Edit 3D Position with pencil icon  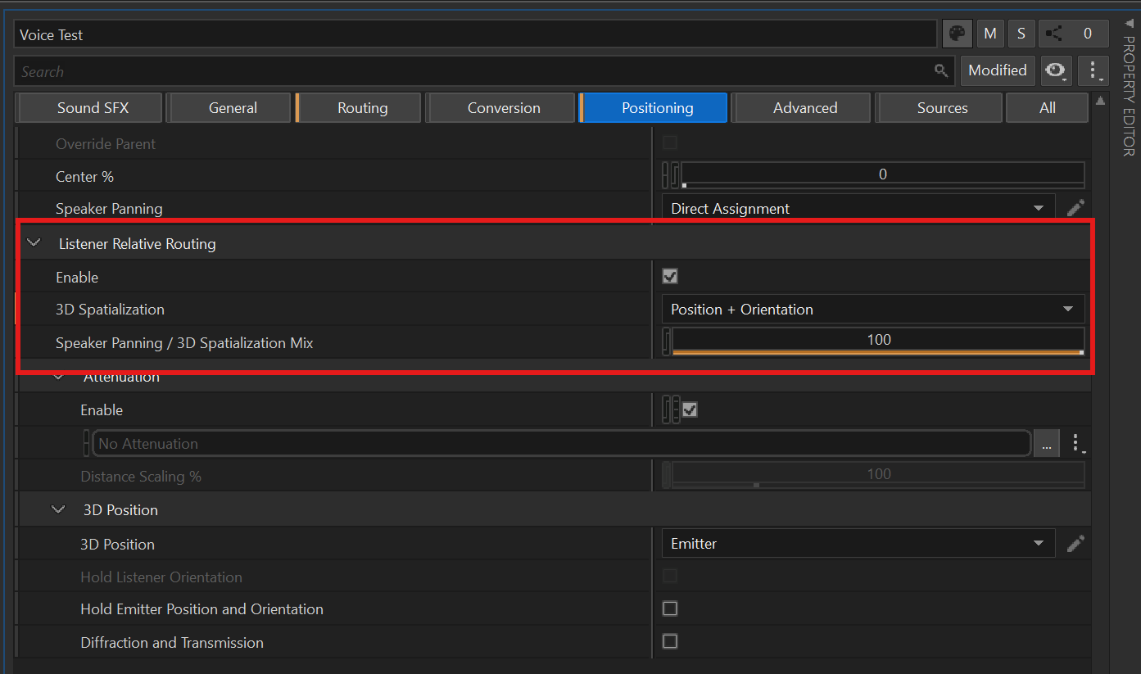click(1075, 544)
